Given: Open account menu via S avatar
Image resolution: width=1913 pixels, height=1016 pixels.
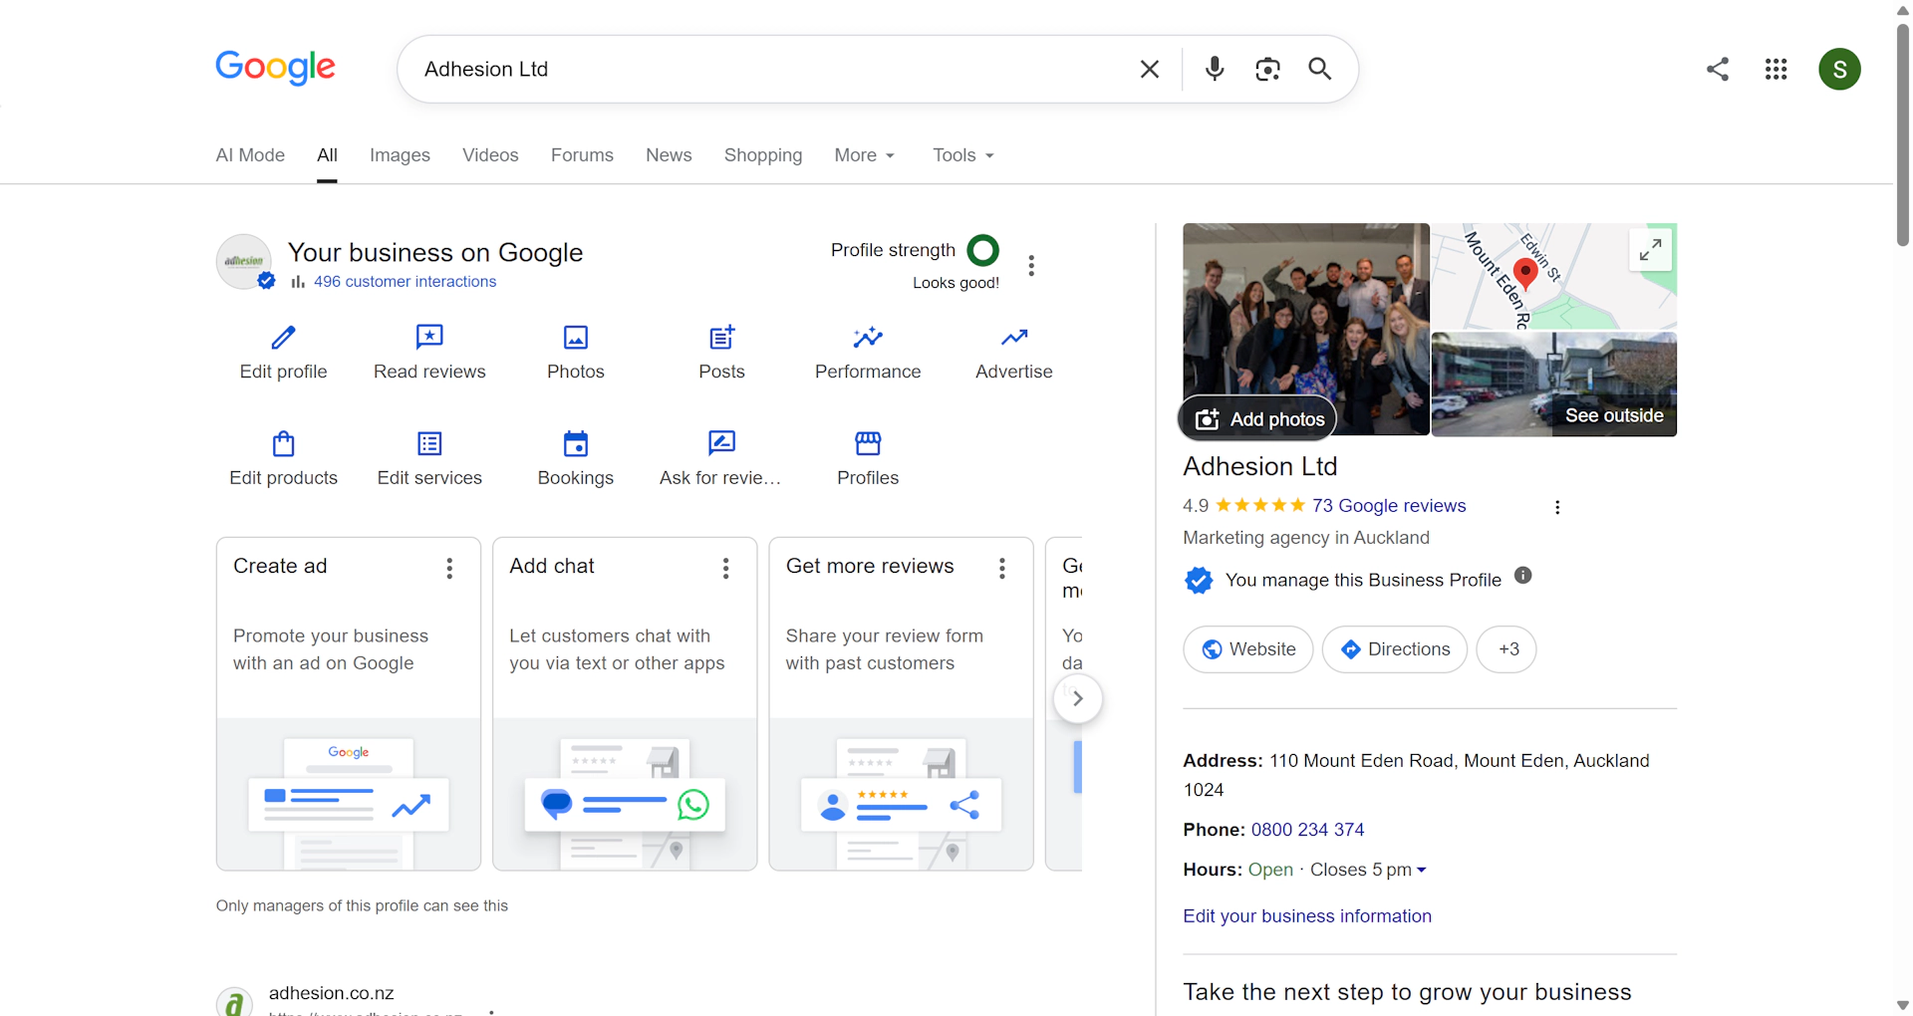Looking at the screenshot, I should (1839, 69).
